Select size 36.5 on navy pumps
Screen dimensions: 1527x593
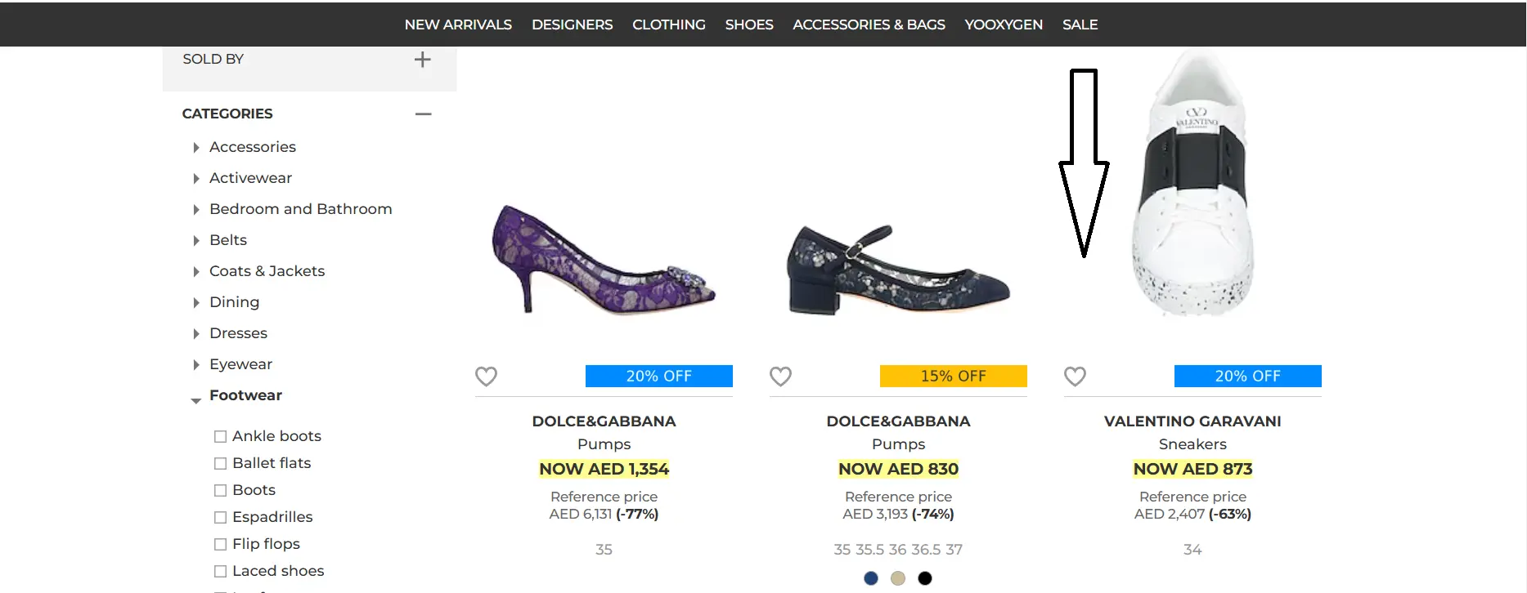(x=926, y=550)
